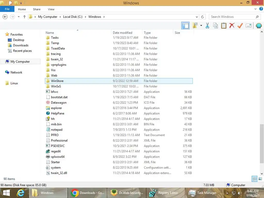This screenshot has width=264, height=198.
Task: Switch to Registry Editor taskbar window
Action: pos(166,193)
